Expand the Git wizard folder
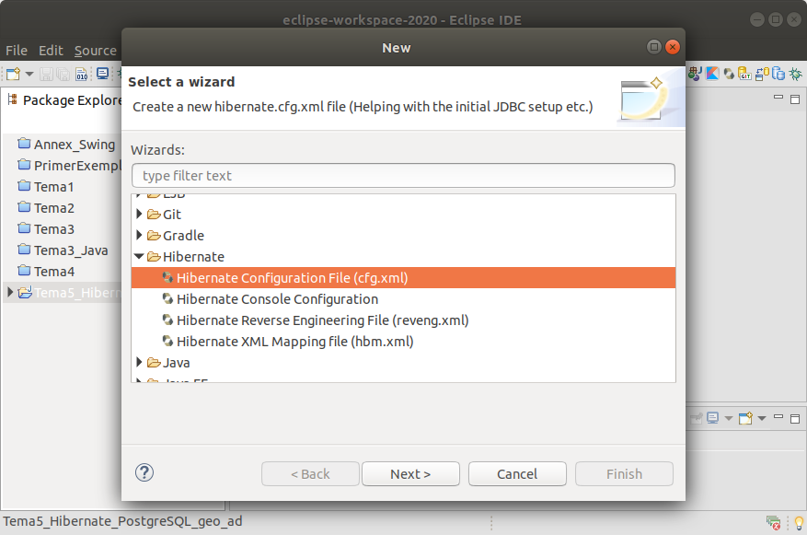This screenshot has width=807, height=535. [139, 214]
